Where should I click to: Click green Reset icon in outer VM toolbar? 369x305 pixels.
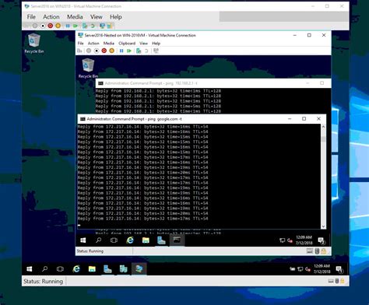click(76, 26)
